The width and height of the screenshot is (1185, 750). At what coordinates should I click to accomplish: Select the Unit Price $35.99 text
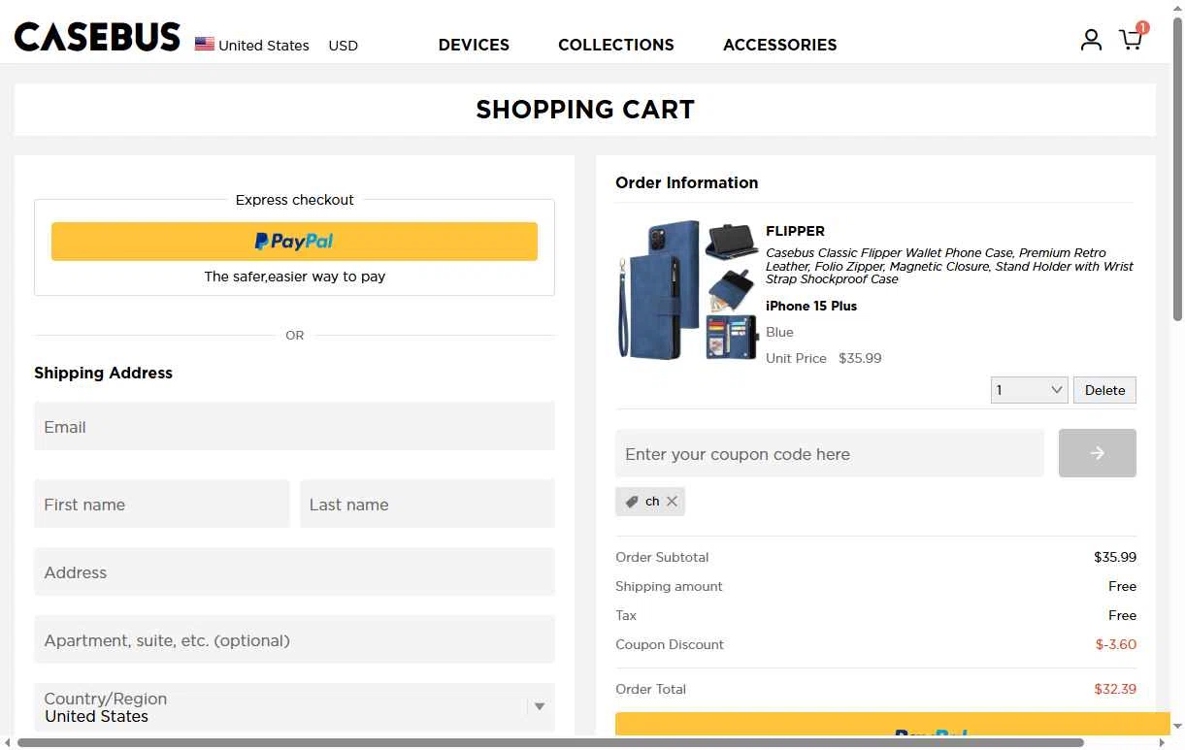click(x=823, y=358)
